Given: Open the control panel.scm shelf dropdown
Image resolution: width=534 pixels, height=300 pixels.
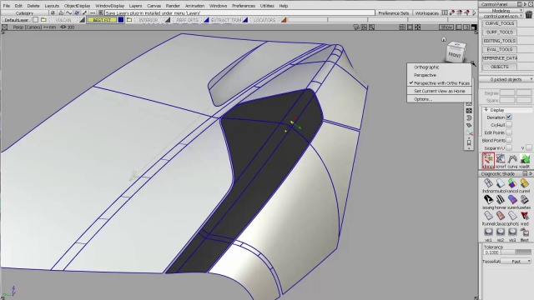Looking at the screenshot, I should click(501, 16).
